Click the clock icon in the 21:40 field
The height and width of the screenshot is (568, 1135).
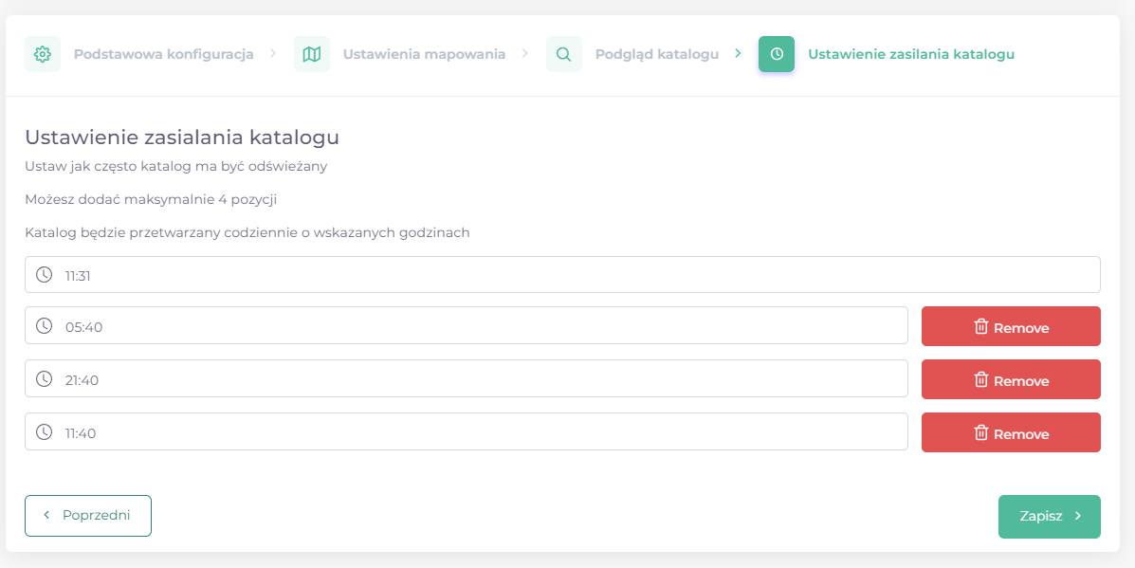45,378
